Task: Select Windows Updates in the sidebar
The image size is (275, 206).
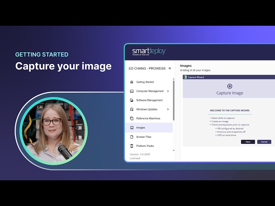Action: [149, 109]
